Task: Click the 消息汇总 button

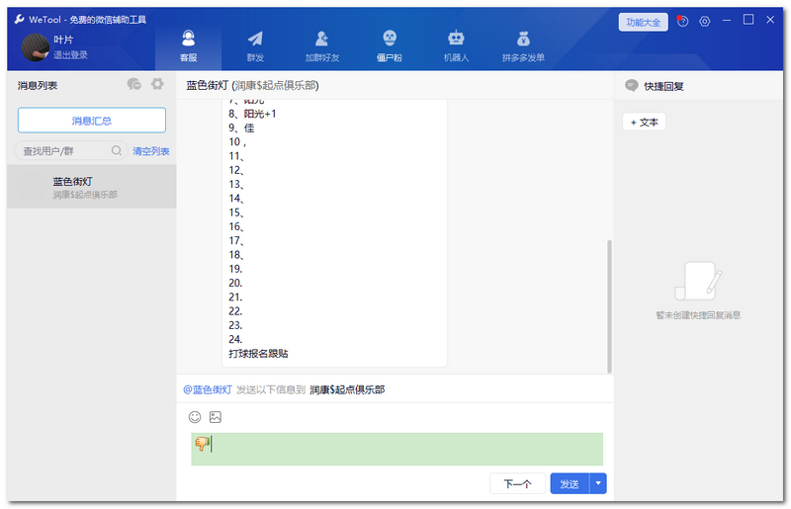Action: pyautogui.click(x=92, y=121)
